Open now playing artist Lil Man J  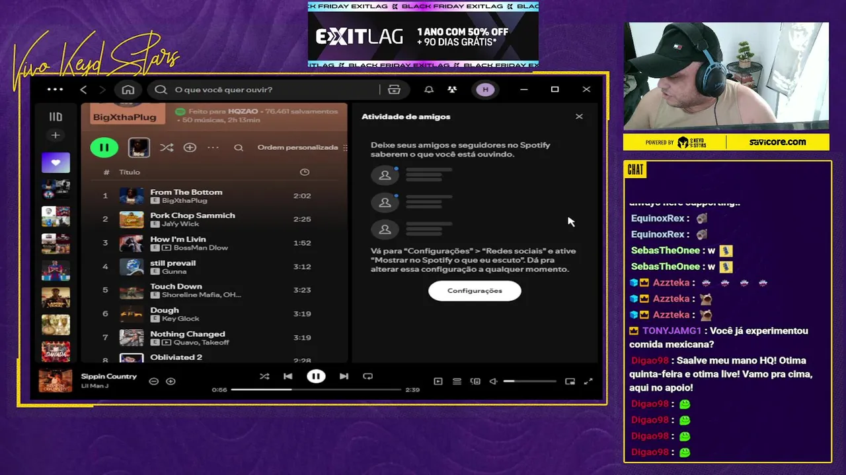tap(95, 386)
